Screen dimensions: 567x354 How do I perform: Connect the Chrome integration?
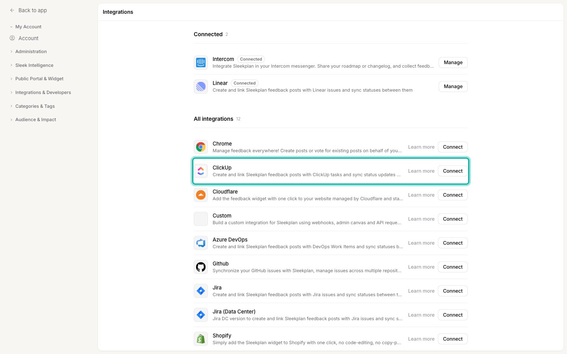click(x=453, y=147)
